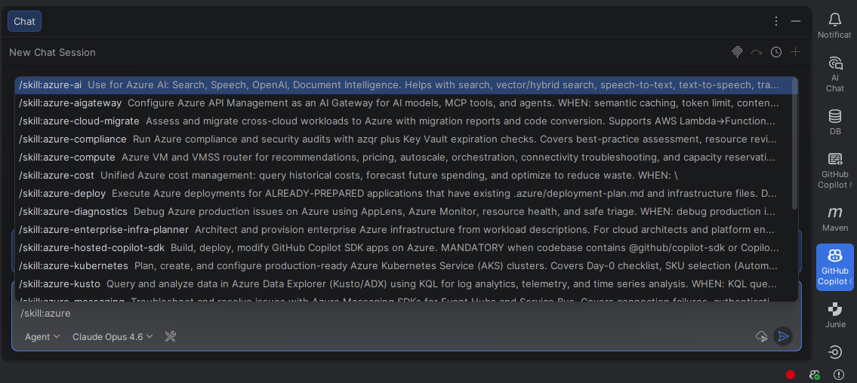Open the GitHub Copilot MCP panel icon
This screenshot has height=383, width=857.
pyautogui.click(x=834, y=171)
